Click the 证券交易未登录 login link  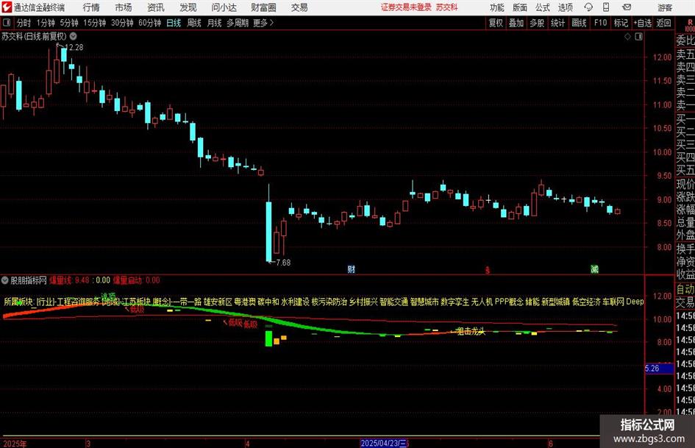click(x=406, y=7)
